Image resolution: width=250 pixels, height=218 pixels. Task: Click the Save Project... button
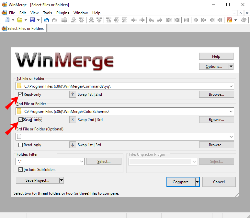click(38, 180)
